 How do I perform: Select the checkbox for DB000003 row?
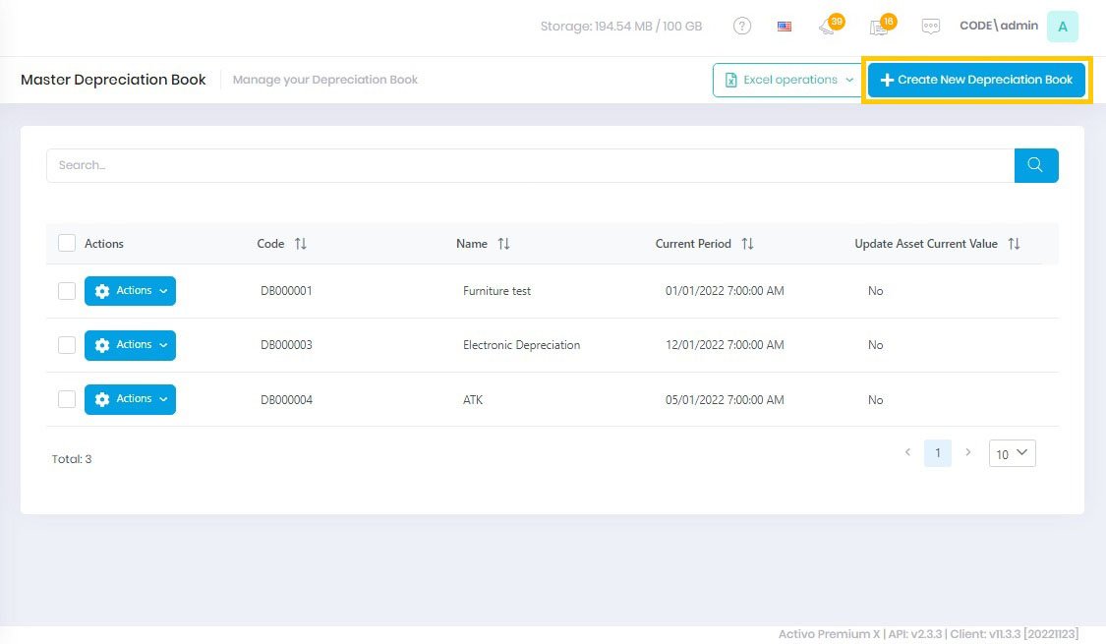66,345
